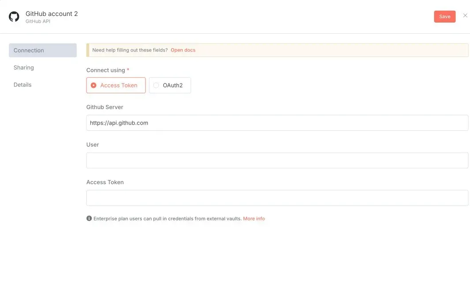Click the Access Token field label
470x290 pixels.
point(105,182)
